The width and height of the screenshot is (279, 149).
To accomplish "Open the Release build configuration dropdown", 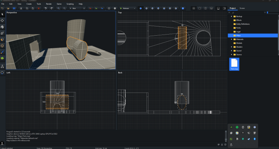I will click(x=128, y=8).
